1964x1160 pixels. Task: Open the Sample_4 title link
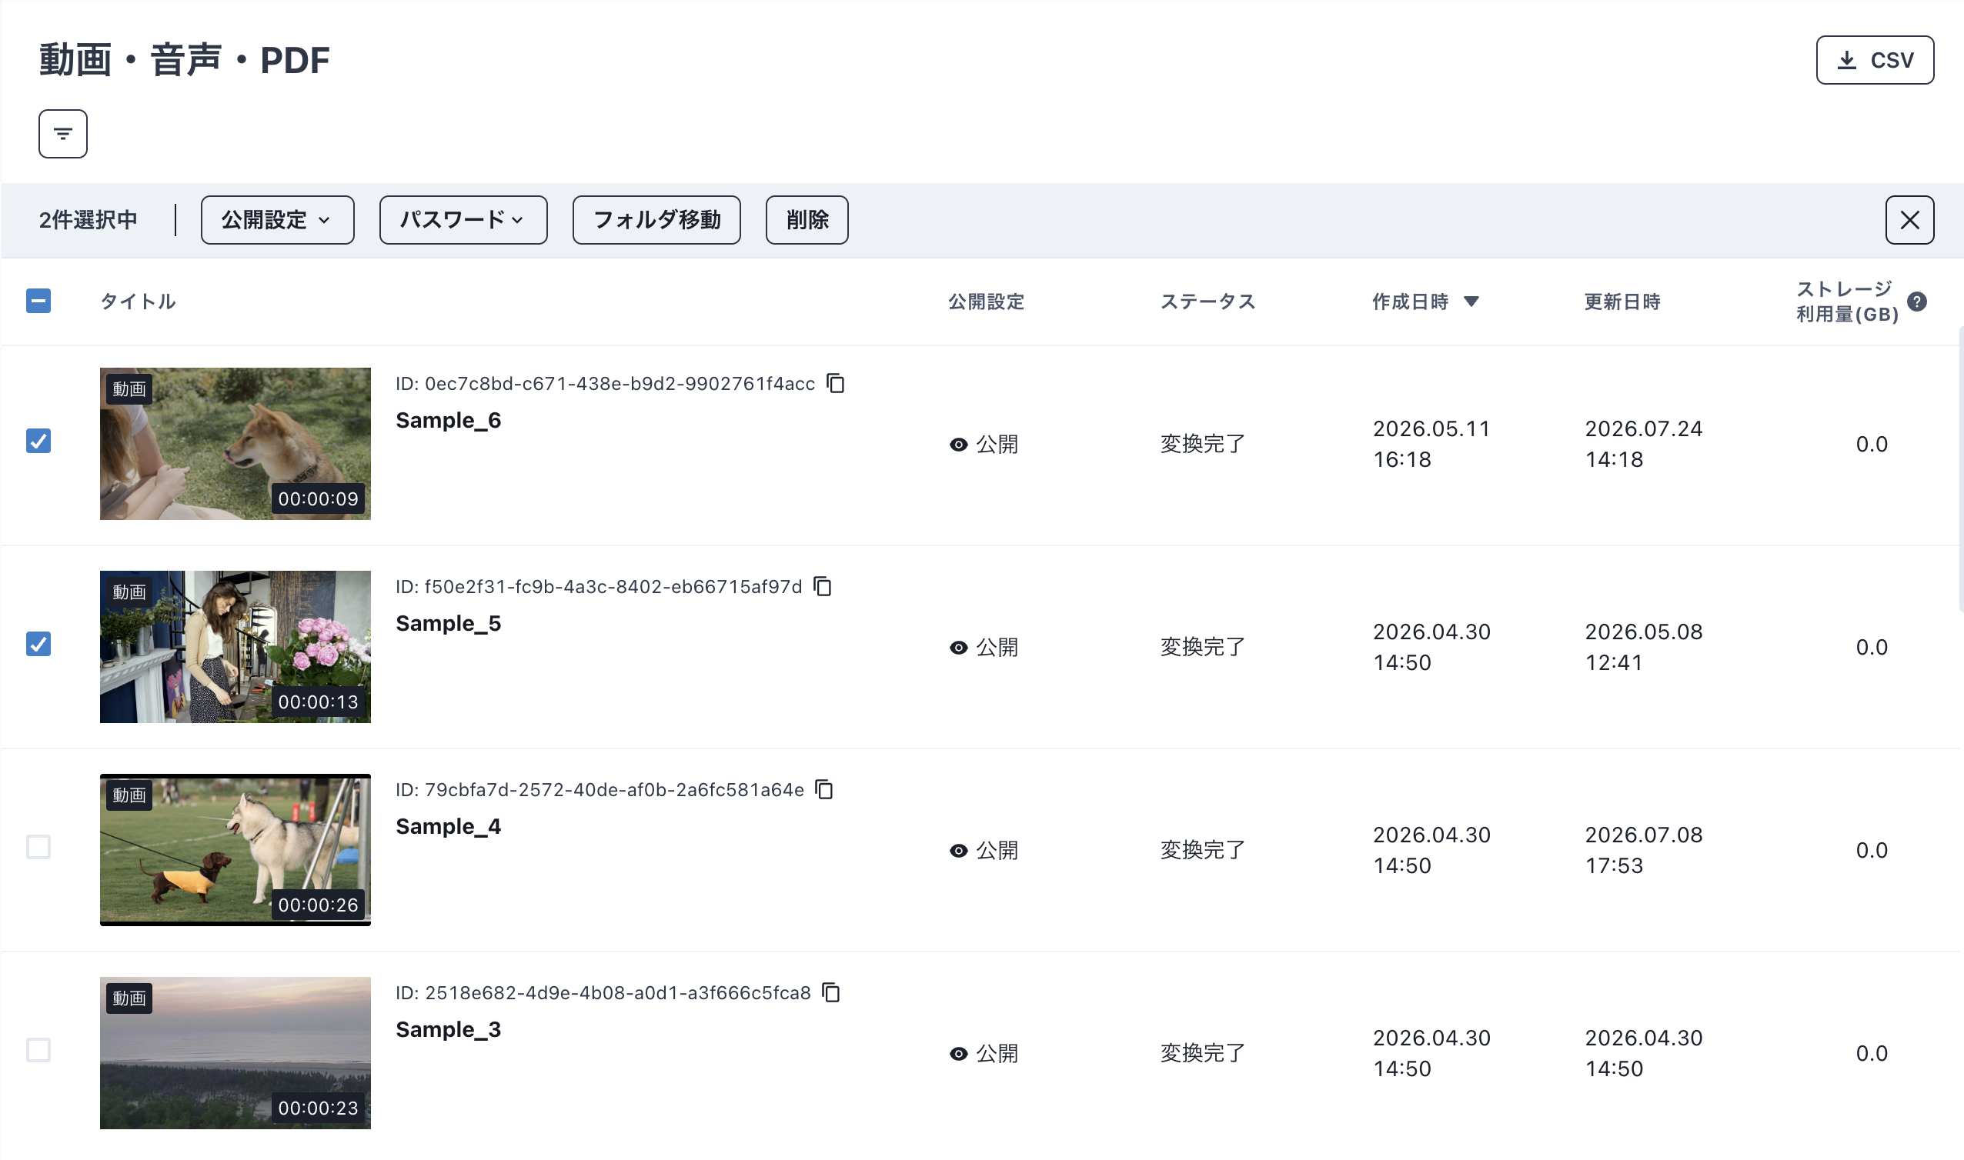(x=448, y=827)
